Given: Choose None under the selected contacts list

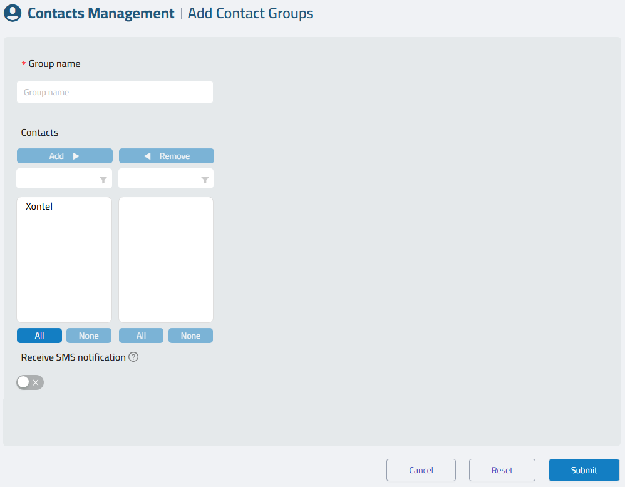Looking at the screenshot, I should (x=190, y=336).
